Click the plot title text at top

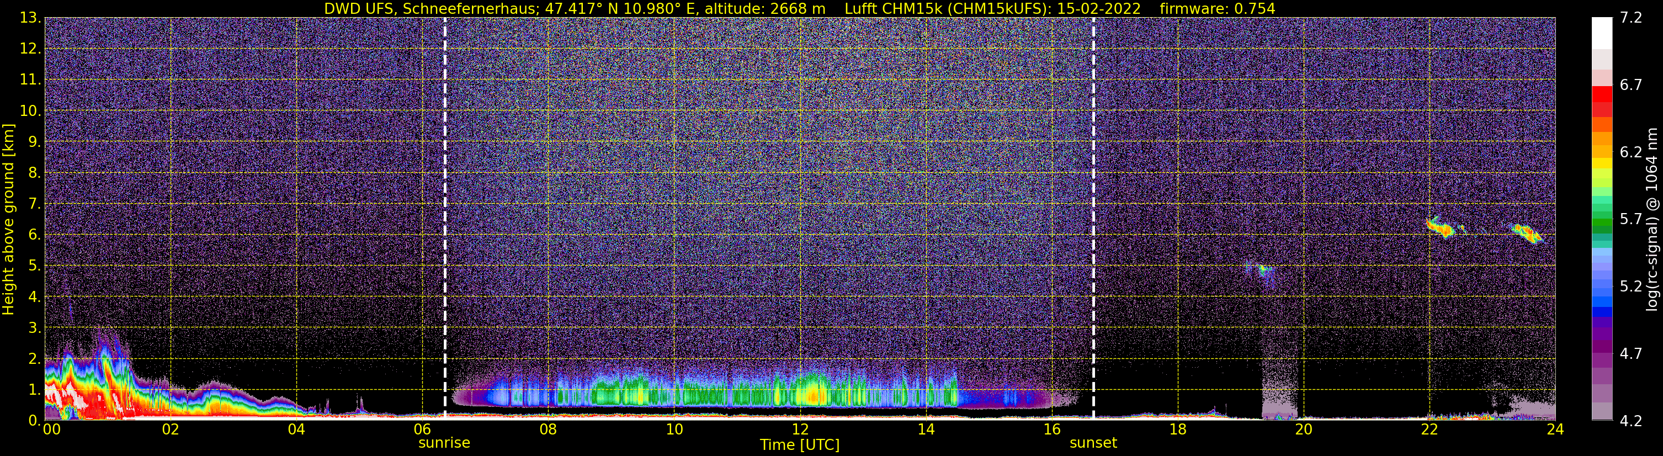click(799, 8)
